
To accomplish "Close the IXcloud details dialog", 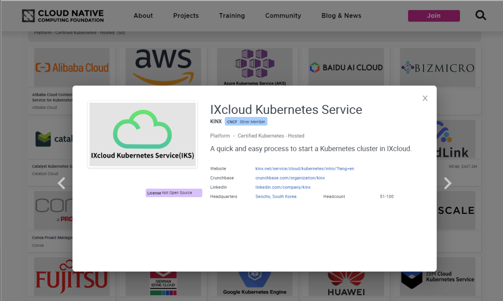I will pos(425,98).
